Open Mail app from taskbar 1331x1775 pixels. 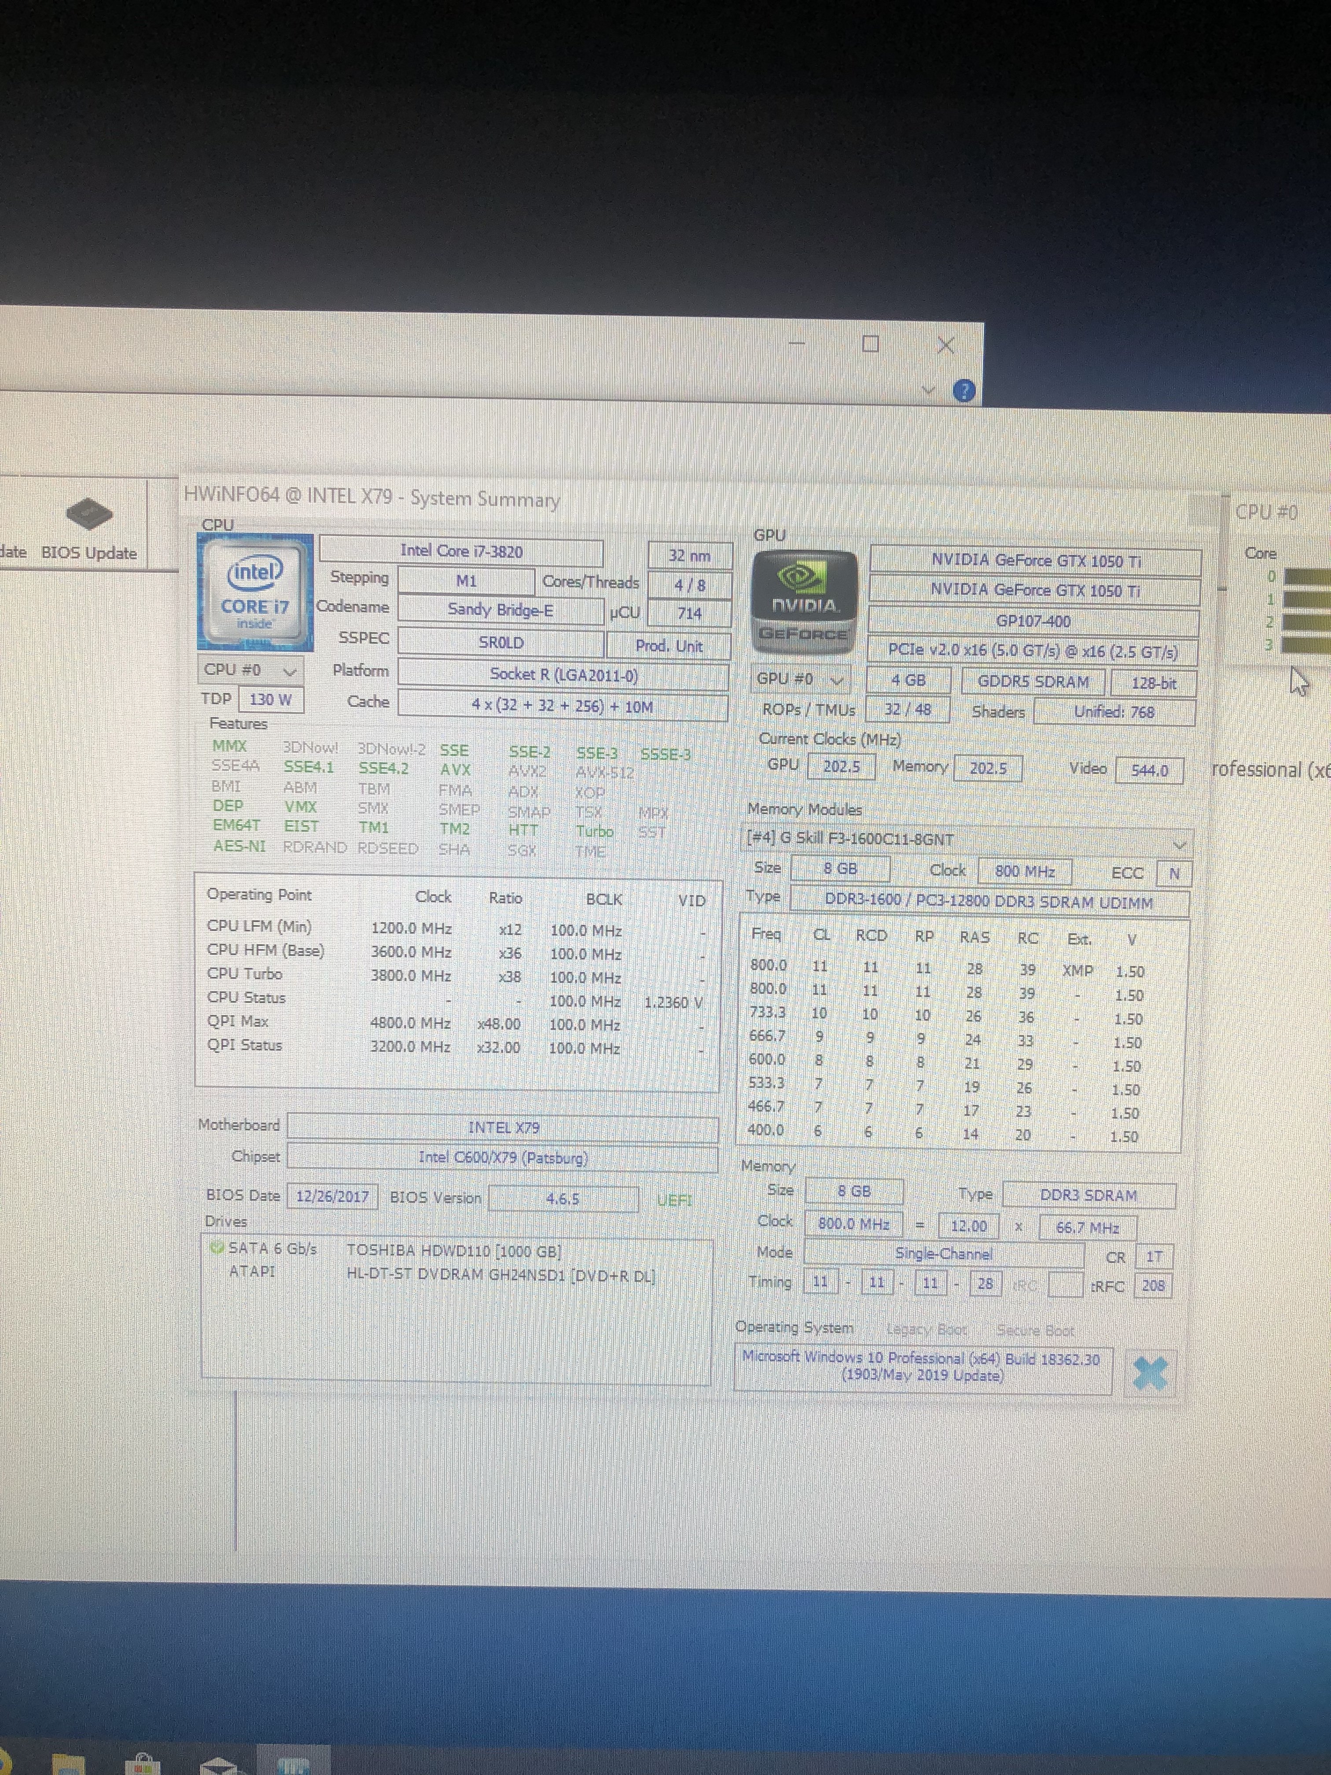coord(217,1765)
